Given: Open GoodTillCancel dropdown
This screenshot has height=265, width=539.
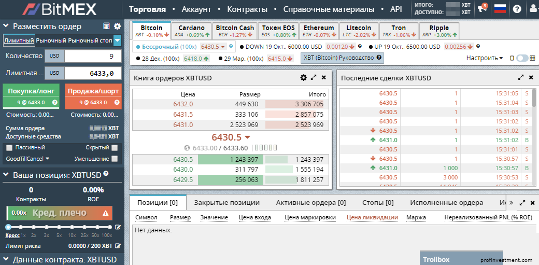Looking at the screenshot, I should 28,159.
